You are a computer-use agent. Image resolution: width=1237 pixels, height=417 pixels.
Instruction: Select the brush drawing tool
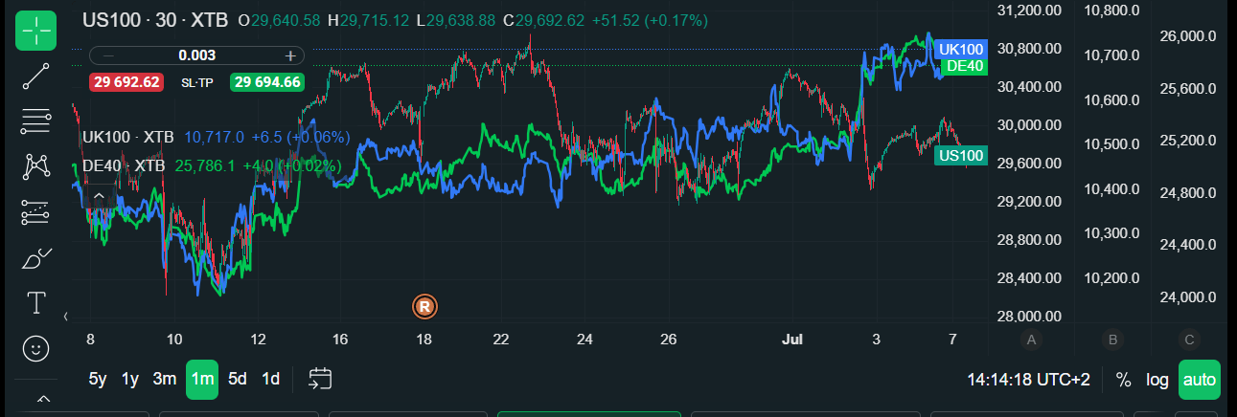[x=36, y=258]
